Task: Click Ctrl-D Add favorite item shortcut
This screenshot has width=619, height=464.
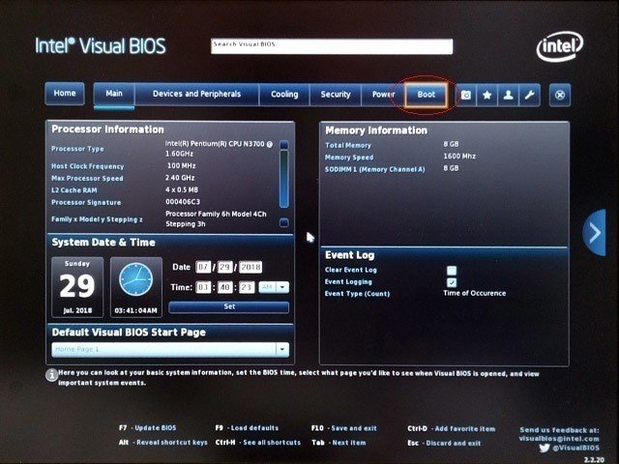Action: 452,429
